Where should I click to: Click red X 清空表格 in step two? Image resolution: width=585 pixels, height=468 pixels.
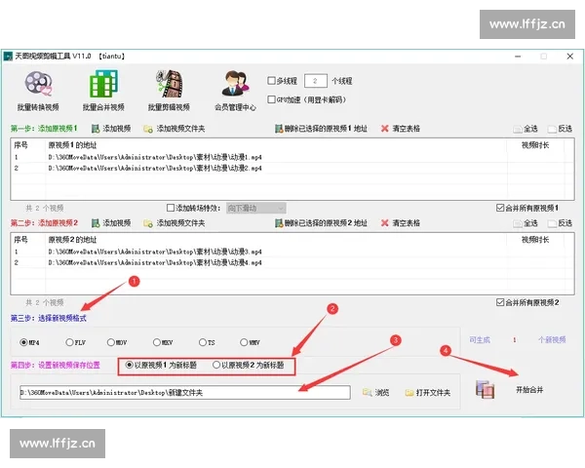[385, 223]
